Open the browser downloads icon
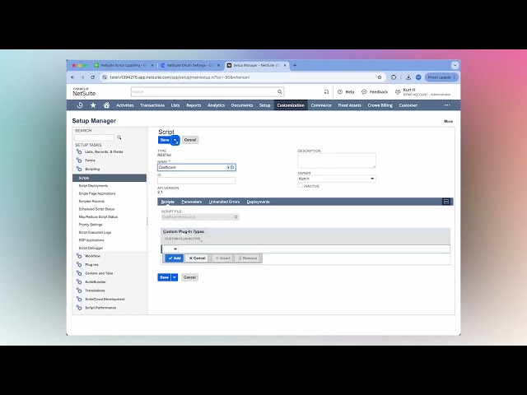Viewport: 527px width, 395px height. (x=408, y=77)
